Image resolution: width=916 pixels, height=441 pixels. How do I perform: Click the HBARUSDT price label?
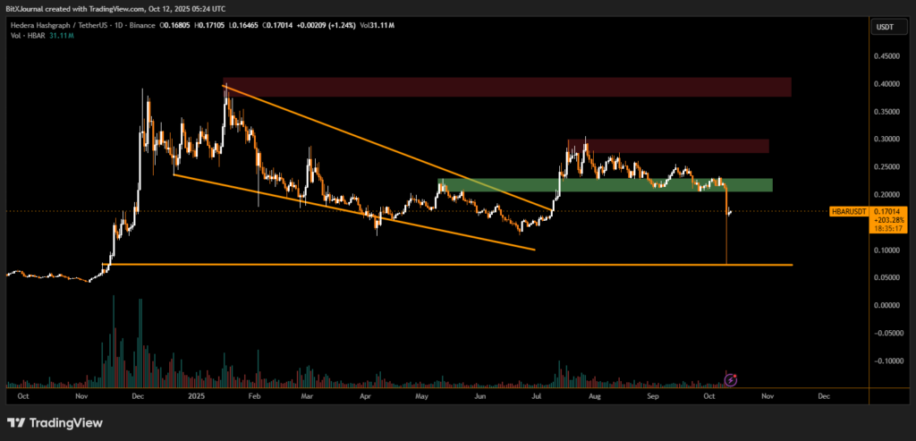click(848, 213)
